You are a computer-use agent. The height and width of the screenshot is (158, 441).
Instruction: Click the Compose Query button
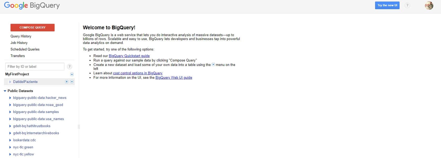[x=33, y=27]
